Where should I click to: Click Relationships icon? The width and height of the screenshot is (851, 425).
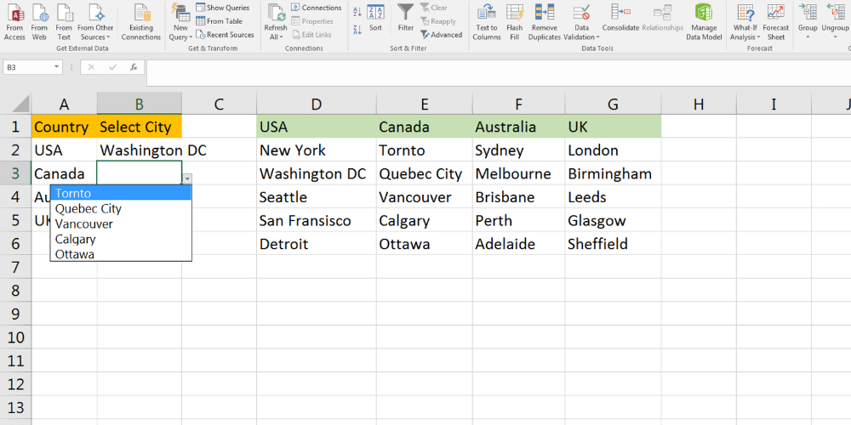click(662, 17)
